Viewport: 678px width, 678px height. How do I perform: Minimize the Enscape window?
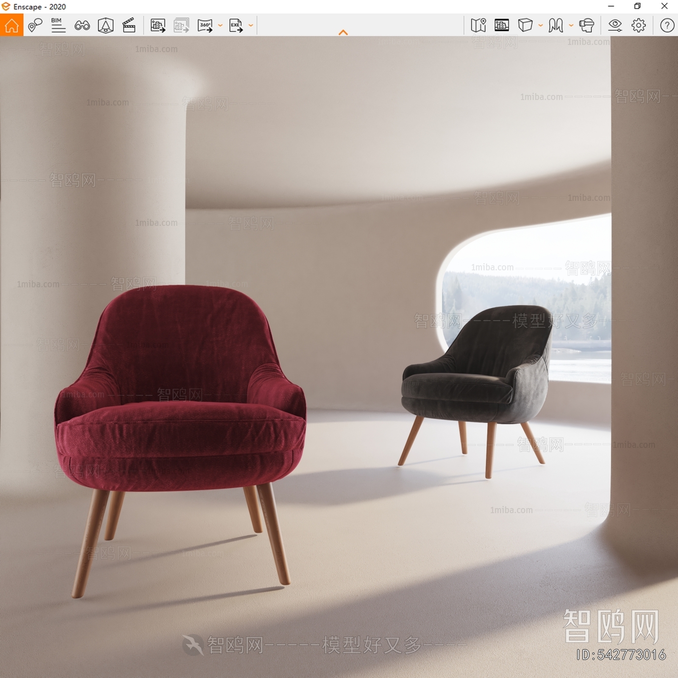coord(611,6)
